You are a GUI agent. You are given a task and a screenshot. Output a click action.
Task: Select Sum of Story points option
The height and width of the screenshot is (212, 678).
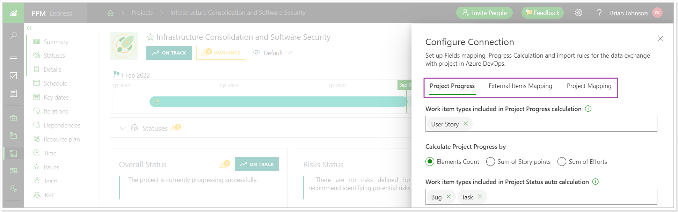click(490, 162)
